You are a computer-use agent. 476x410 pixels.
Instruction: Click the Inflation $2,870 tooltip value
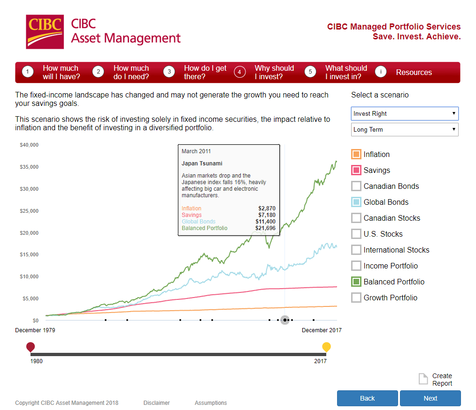[267, 209]
